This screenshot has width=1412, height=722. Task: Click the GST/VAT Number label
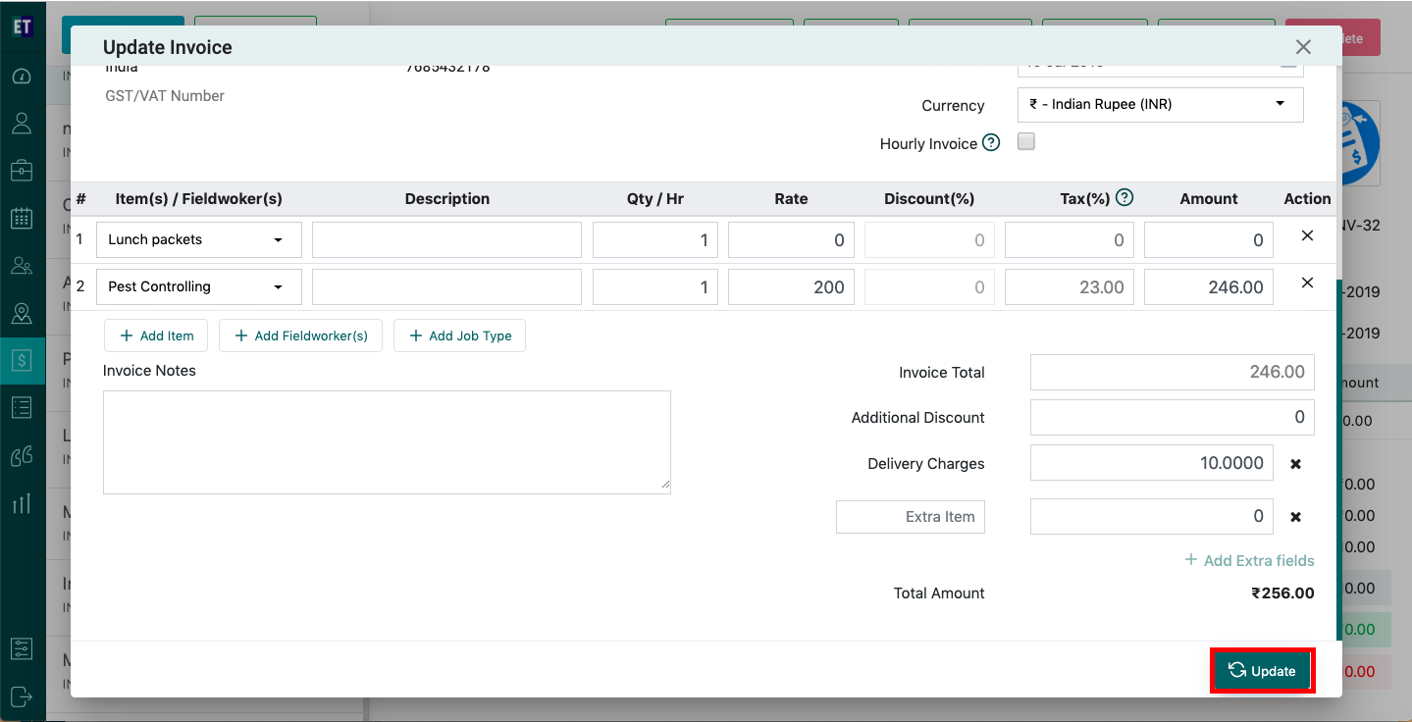(165, 95)
